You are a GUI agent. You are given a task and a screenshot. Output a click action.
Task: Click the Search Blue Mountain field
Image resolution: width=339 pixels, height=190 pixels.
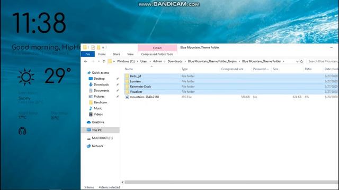tap(323, 61)
